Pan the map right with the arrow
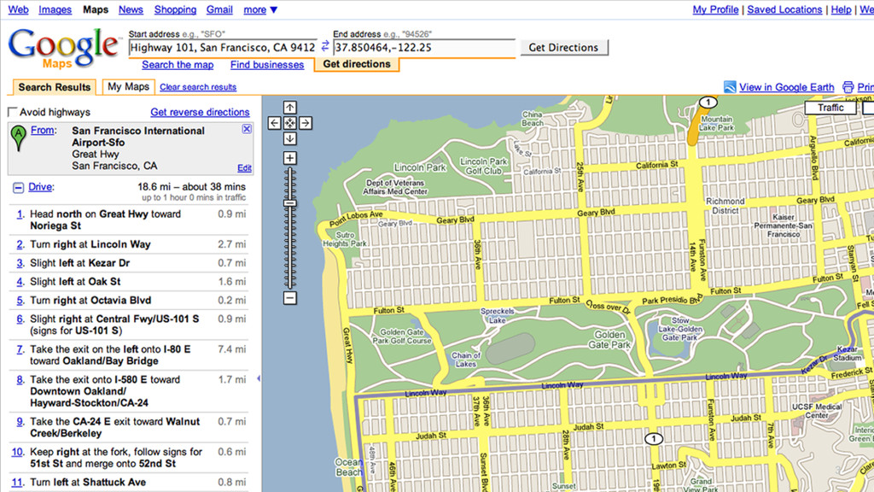The image size is (874, 492). (306, 123)
